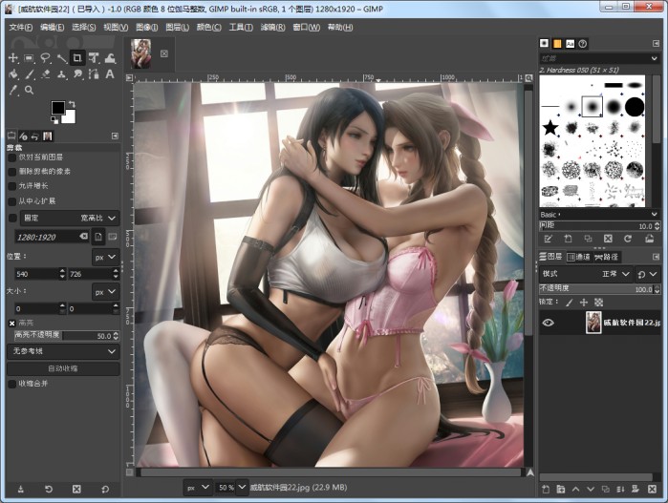This screenshot has height=503, width=668.
Task: Select the Move tool
Action: tap(13, 58)
